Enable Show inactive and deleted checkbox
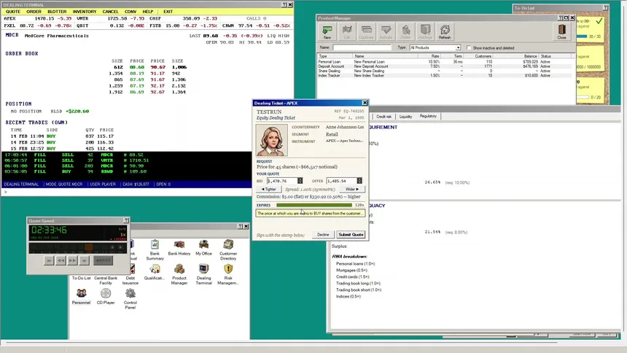Viewport: 627px width, 353px height. [x=469, y=47]
